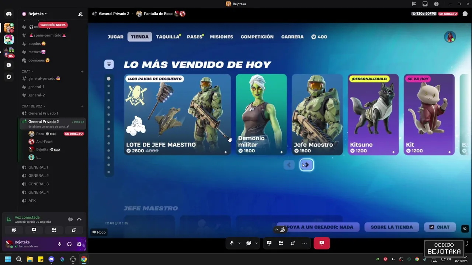472x265 pixels.
Task: Mute microphone in the user panel
Action: coord(59,244)
